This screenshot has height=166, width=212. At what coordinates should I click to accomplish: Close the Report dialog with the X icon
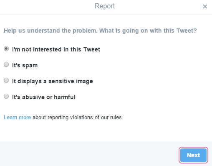coord(205,6)
